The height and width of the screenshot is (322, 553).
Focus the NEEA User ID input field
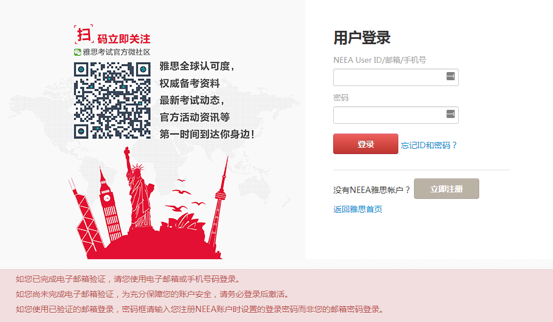click(388, 77)
